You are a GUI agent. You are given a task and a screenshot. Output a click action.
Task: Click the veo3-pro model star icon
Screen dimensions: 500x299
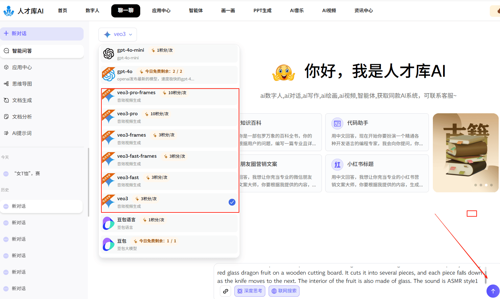(109, 117)
